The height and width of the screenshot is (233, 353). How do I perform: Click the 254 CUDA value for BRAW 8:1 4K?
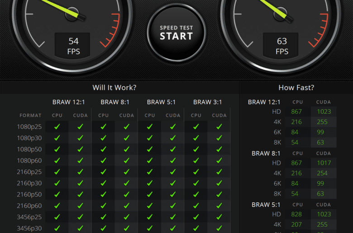[x=322, y=173]
